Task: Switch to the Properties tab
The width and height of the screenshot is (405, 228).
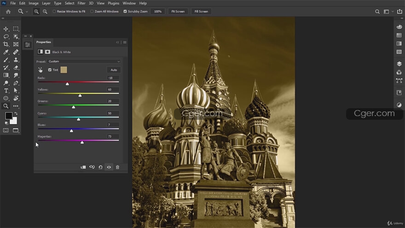Action: (x=44, y=42)
